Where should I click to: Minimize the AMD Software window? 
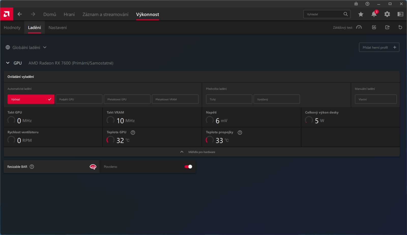click(x=379, y=4)
